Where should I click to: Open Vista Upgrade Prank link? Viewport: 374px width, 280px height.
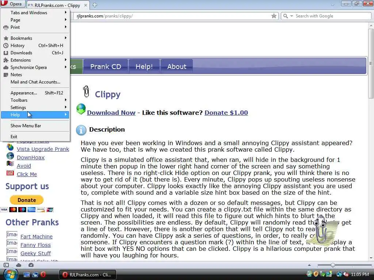click(x=43, y=149)
